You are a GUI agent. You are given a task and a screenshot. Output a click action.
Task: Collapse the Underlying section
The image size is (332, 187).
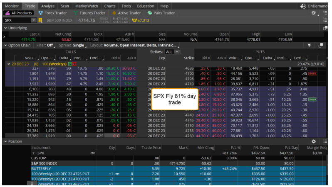pos(5,28)
